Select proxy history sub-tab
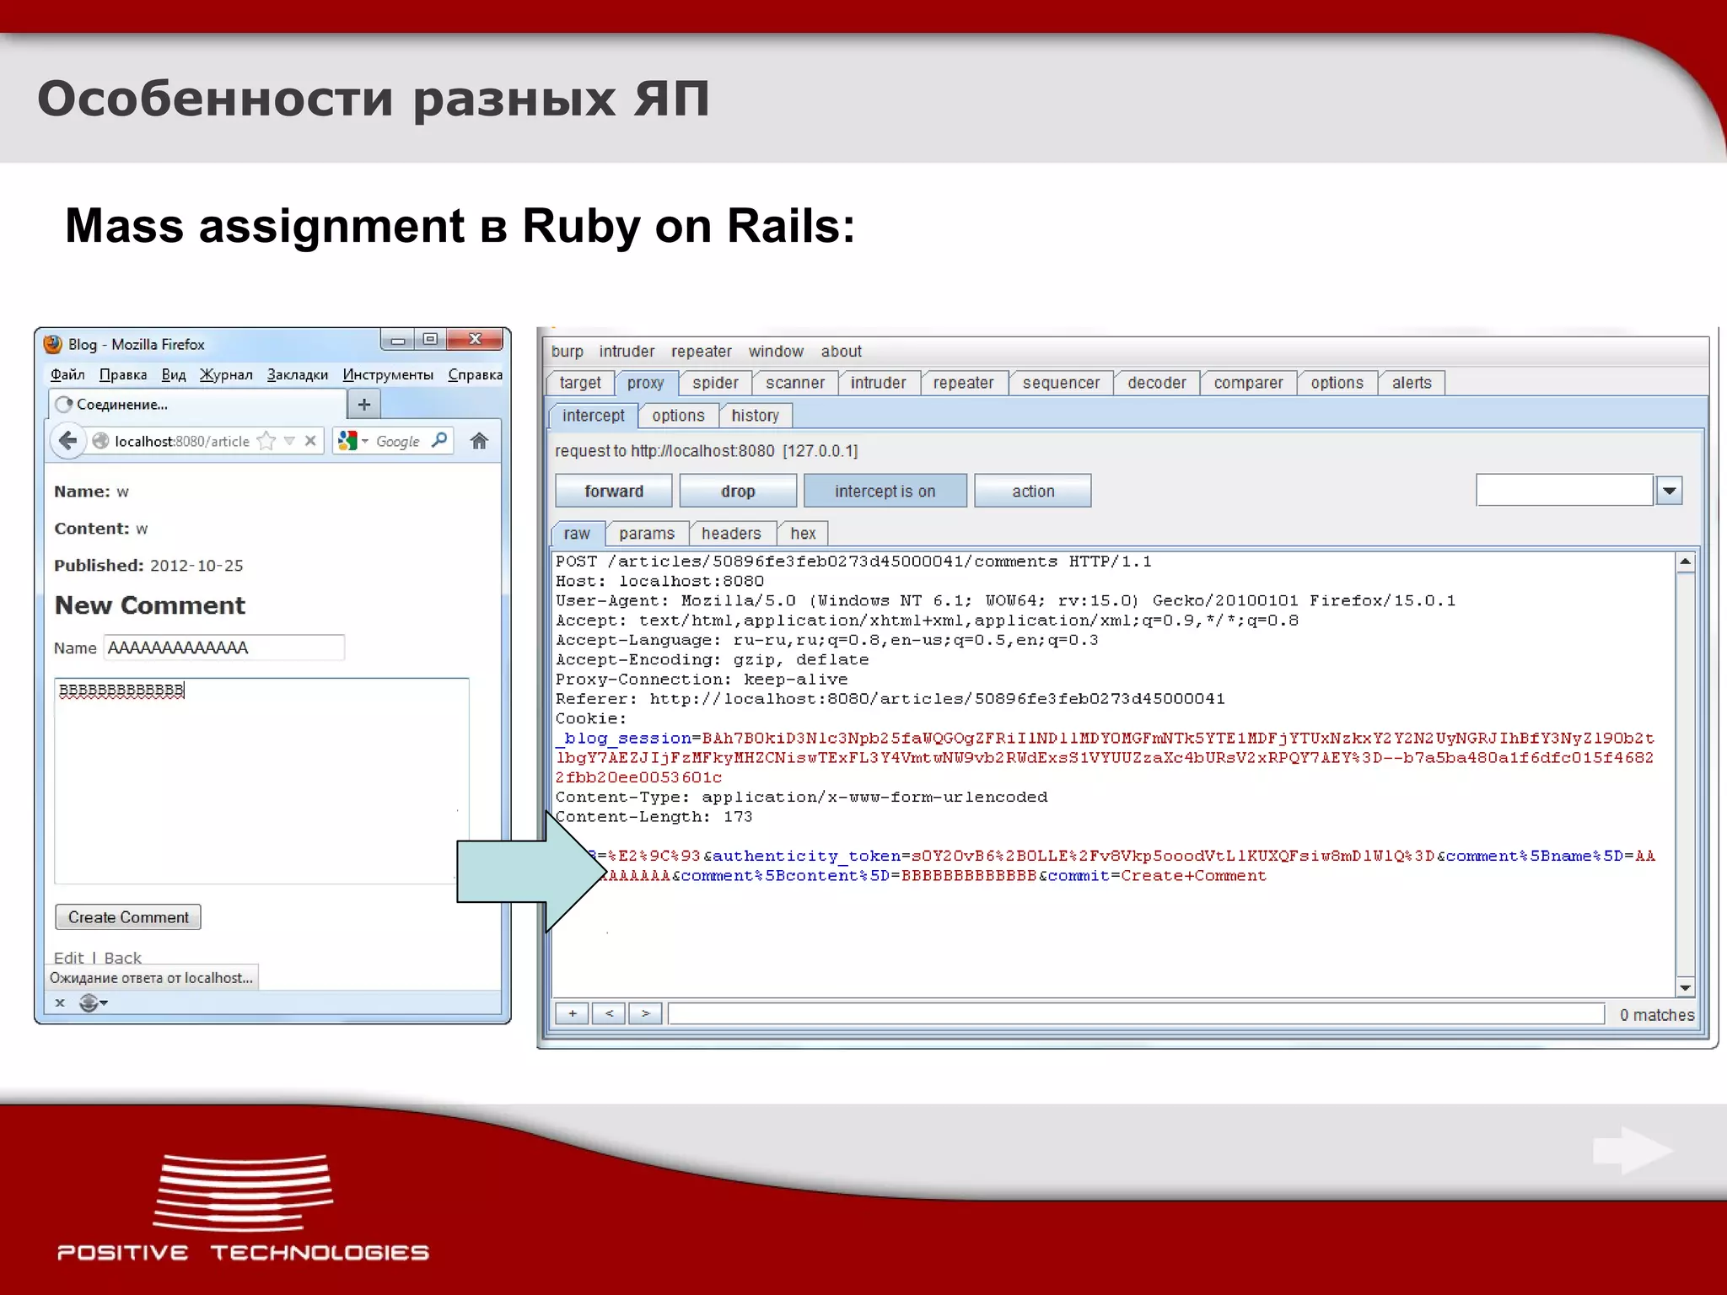This screenshot has width=1727, height=1295. pos(755,416)
